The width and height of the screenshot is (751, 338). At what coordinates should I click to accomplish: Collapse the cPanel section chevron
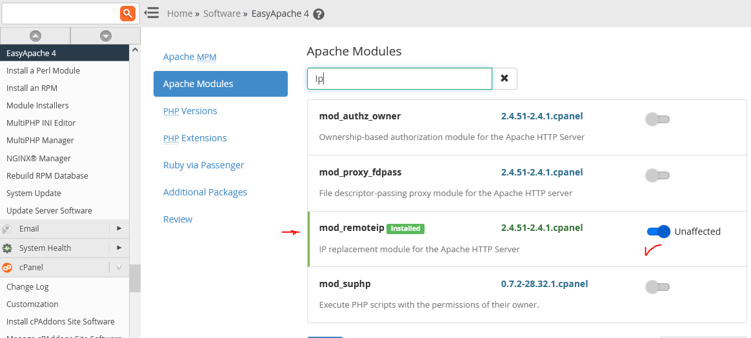[x=119, y=268]
